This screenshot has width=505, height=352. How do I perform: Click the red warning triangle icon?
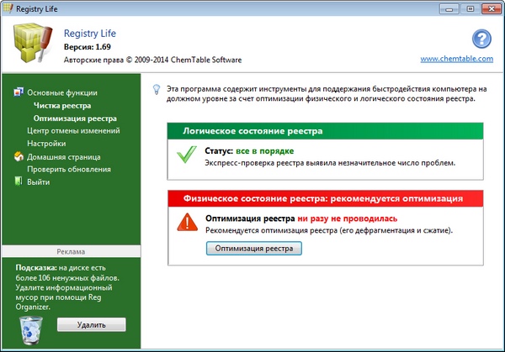[x=187, y=222]
